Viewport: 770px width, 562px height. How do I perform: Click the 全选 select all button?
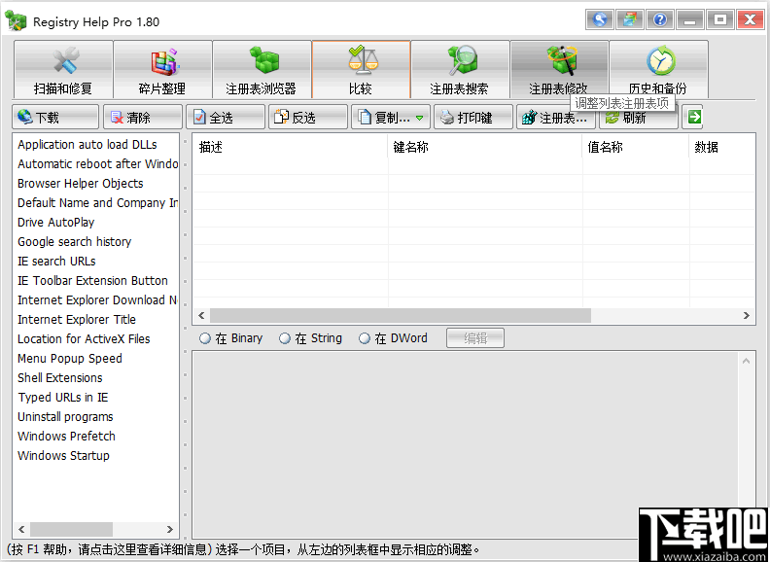coord(226,117)
